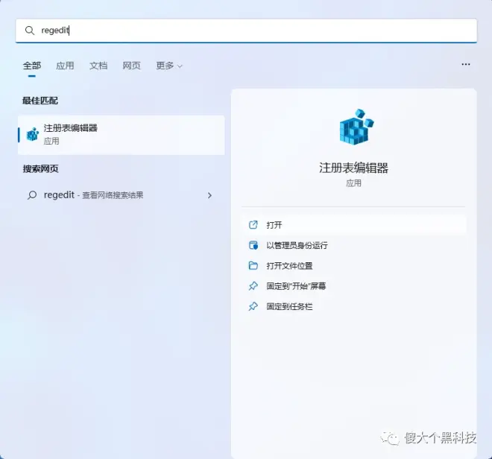
Task: Choose 打开 to launch Registry Editor
Action: pyautogui.click(x=353, y=225)
